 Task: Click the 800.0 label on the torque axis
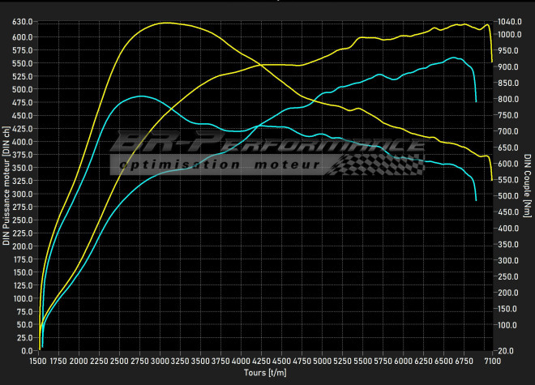pyautogui.click(x=509, y=99)
